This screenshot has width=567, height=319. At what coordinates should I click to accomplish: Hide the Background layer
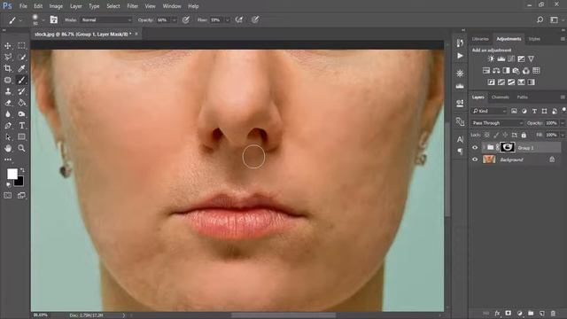475,159
